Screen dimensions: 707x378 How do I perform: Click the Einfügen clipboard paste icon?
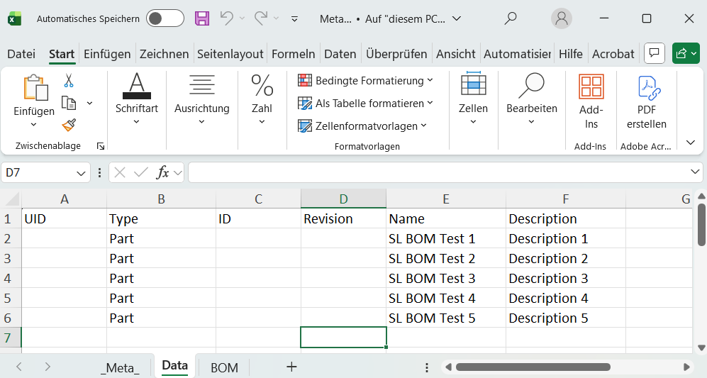[x=35, y=87]
